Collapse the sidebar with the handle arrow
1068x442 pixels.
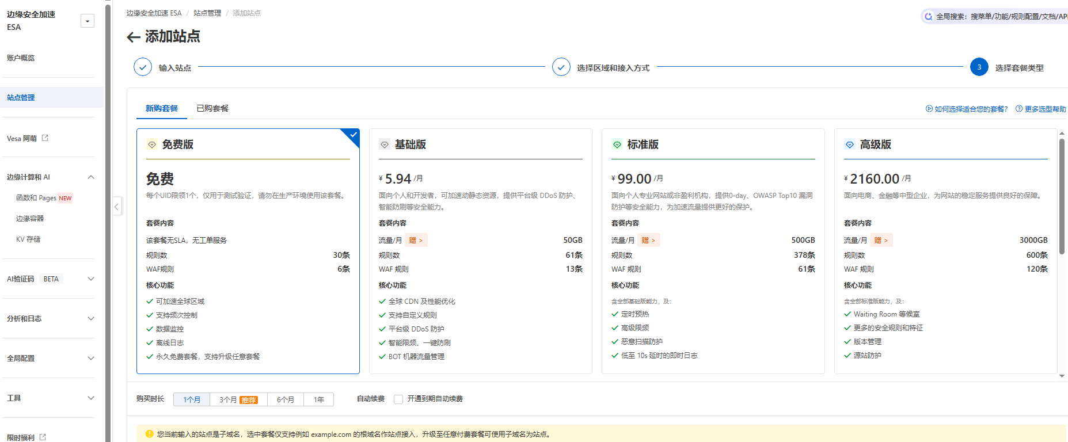click(117, 206)
